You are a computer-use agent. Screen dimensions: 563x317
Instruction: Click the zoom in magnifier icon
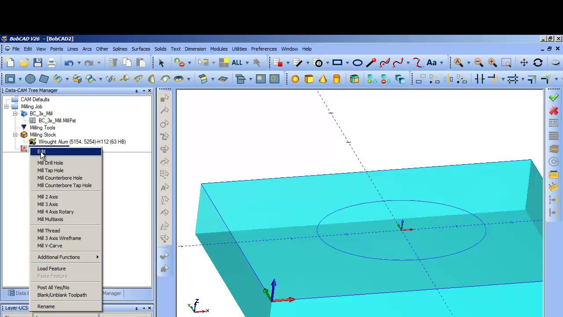click(492, 63)
